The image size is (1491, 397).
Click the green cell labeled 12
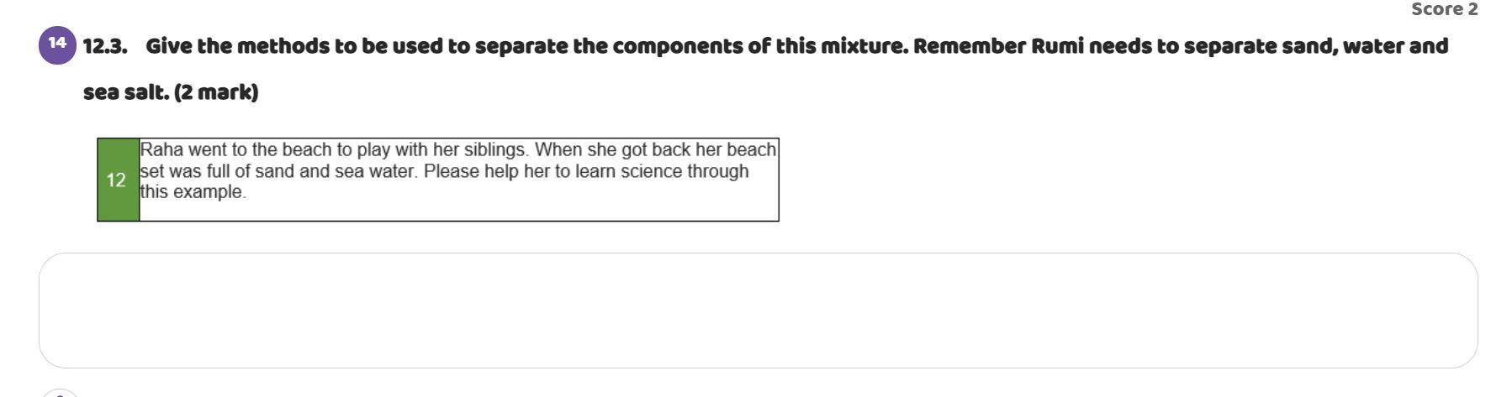click(118, 180)
